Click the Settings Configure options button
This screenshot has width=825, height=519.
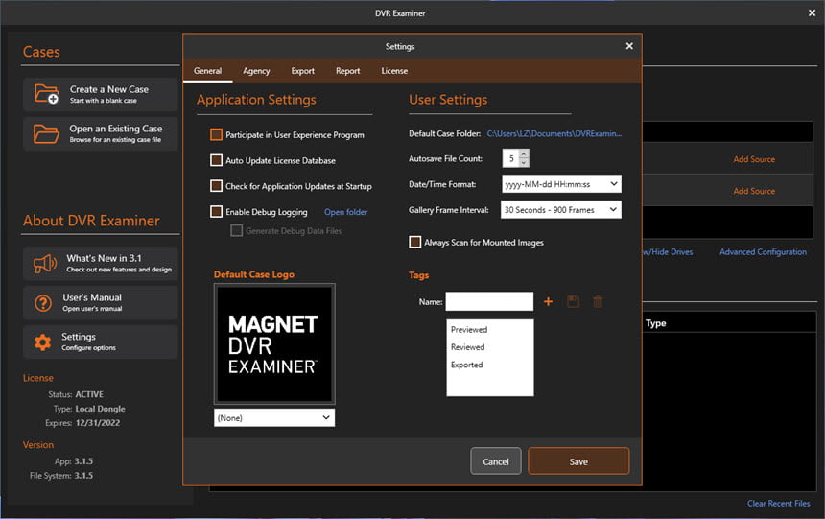pyautogui.click(x=100, y=342)
